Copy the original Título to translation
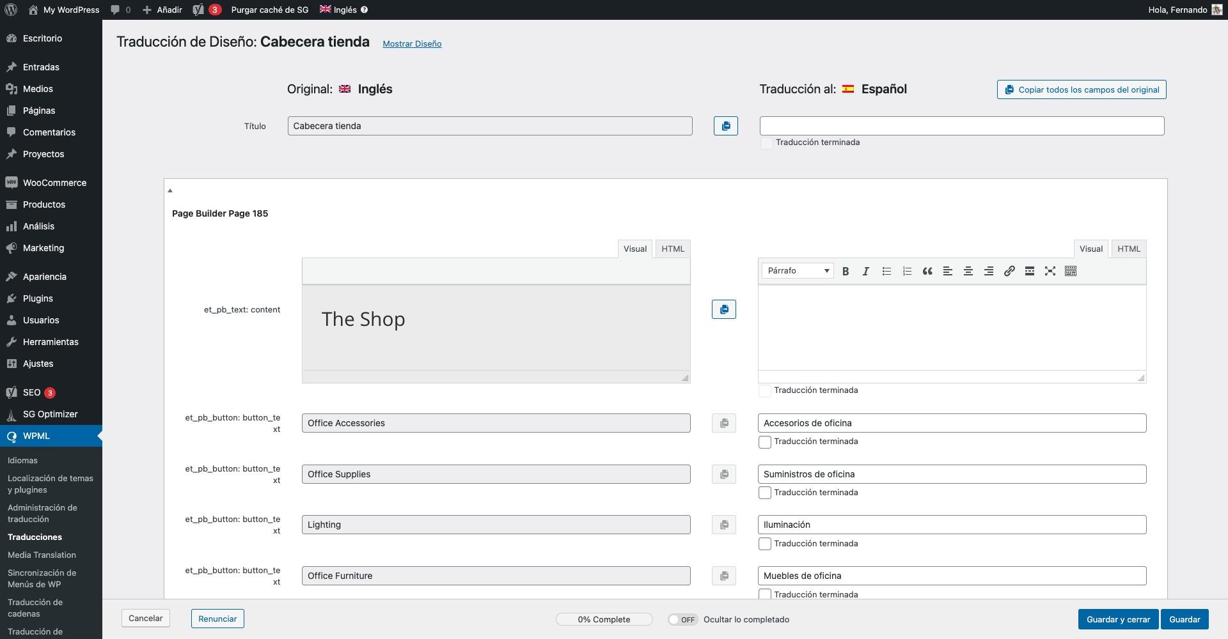The height and width of the screenshot is (639, 1228). tap(725, 126)
